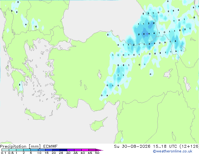
Task: Click the '50' legend value
Action: point(97,153)
